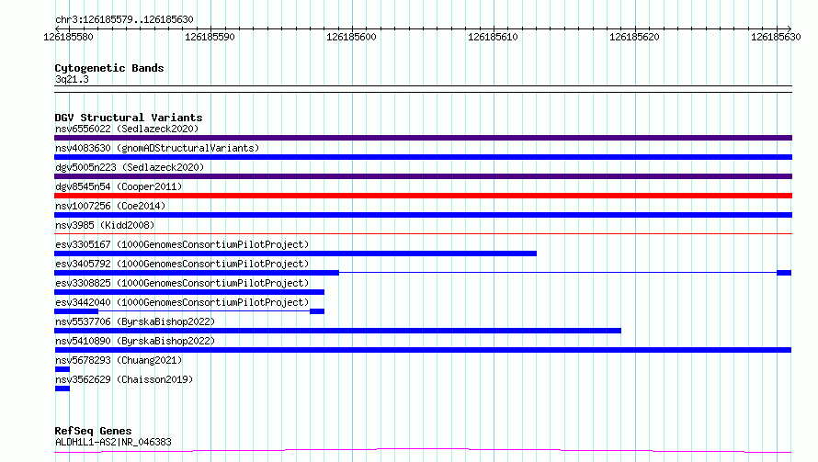Click ruler coordinate 126185580
The height and width of the screenshot is (462, 818).
(x=68, y=37)
